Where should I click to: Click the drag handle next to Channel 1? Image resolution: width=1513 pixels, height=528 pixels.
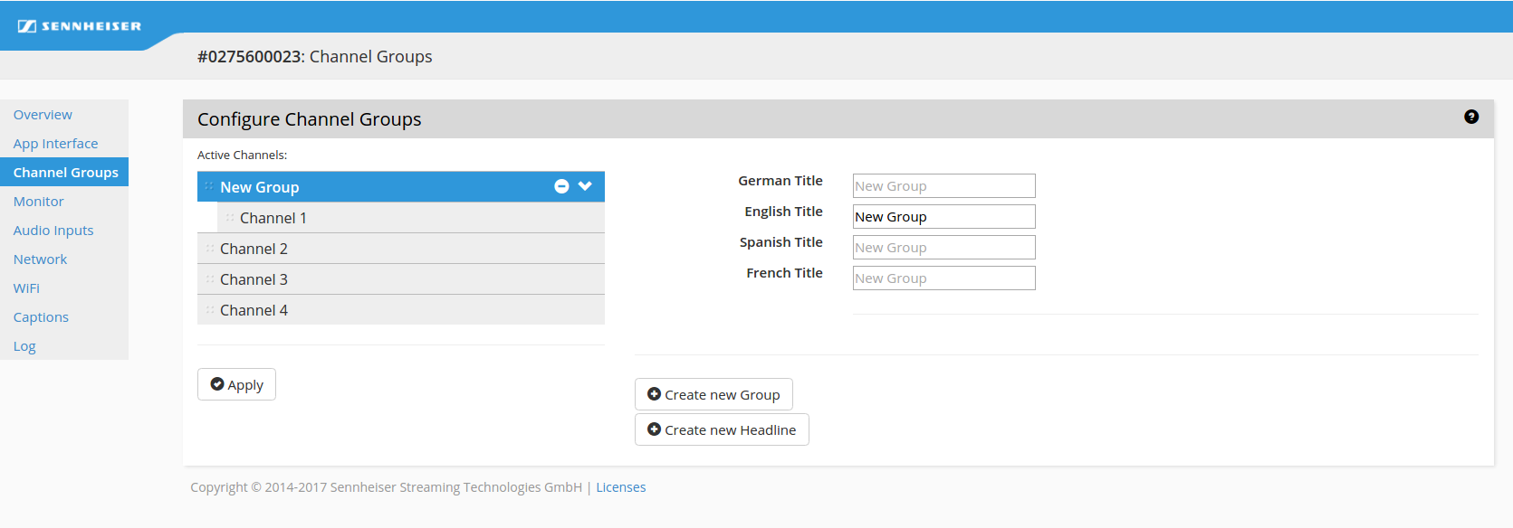(230, 218)
